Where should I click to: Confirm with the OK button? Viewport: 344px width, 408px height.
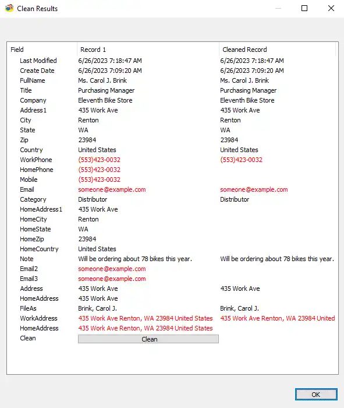tap(316, 395)
